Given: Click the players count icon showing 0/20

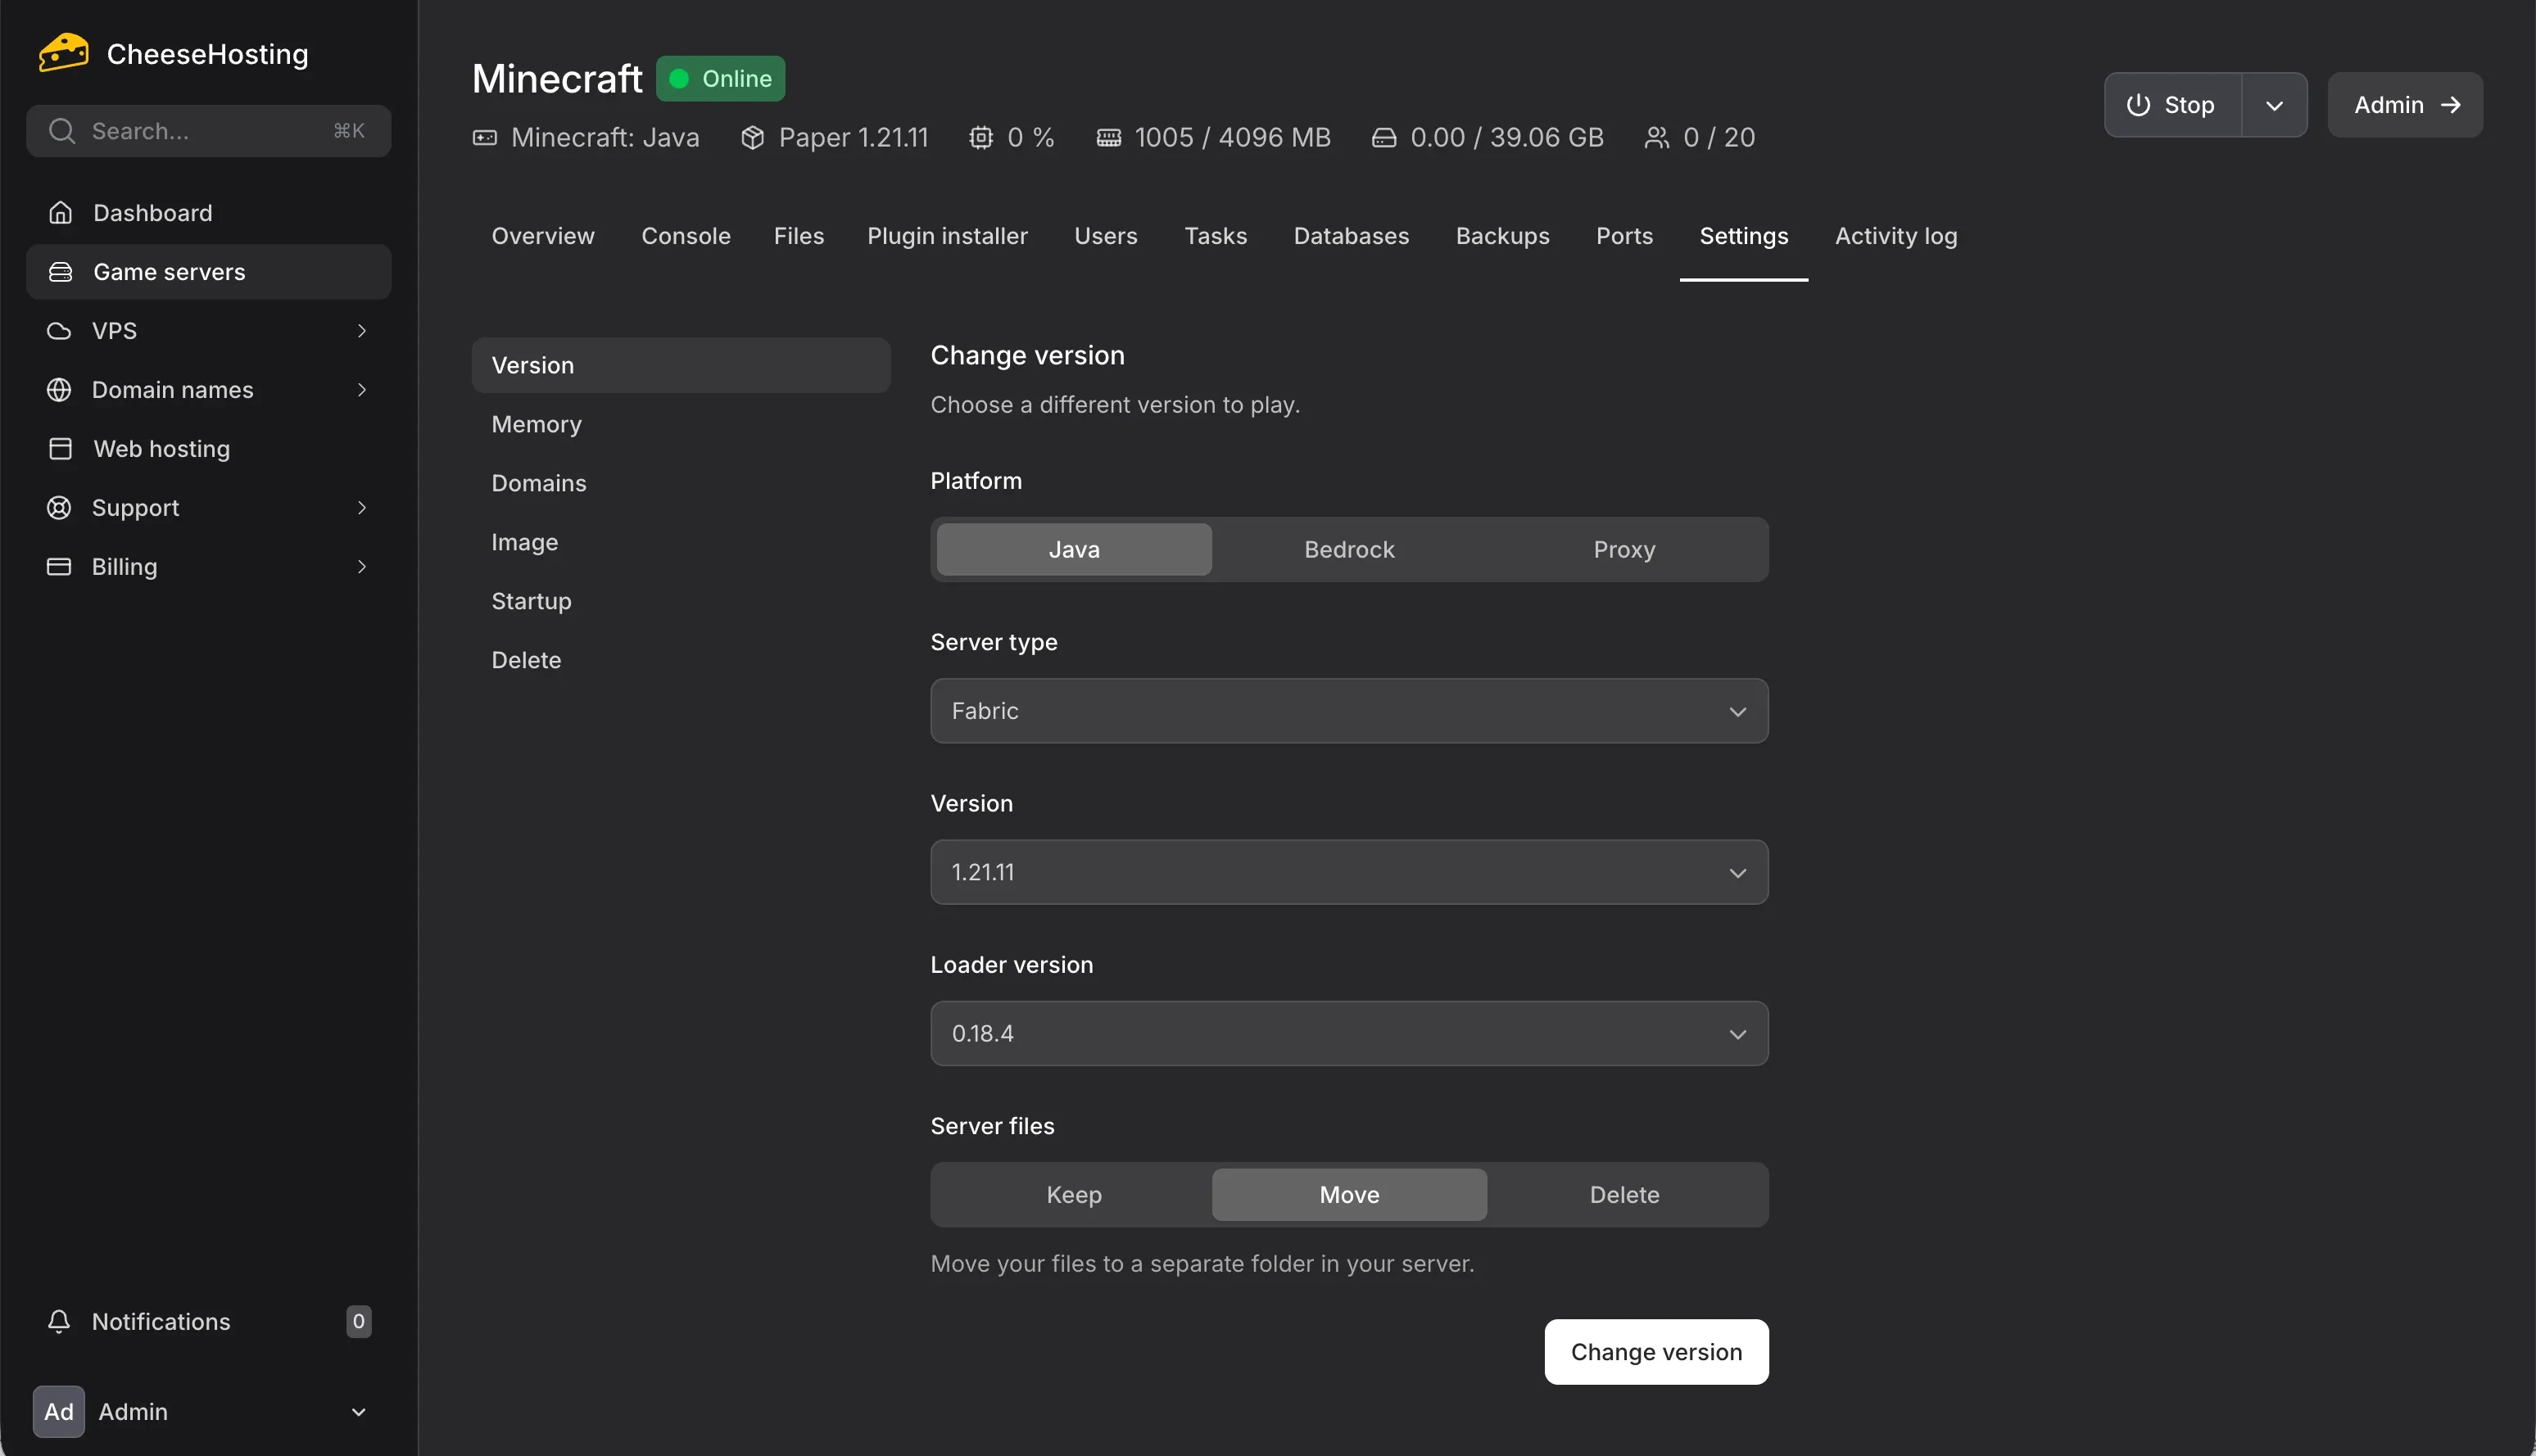Looking at the screenshot, I should [x=1657, y=137].
